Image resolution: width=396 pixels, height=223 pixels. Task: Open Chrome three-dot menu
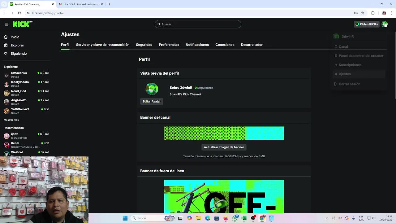tap(392, 13)
